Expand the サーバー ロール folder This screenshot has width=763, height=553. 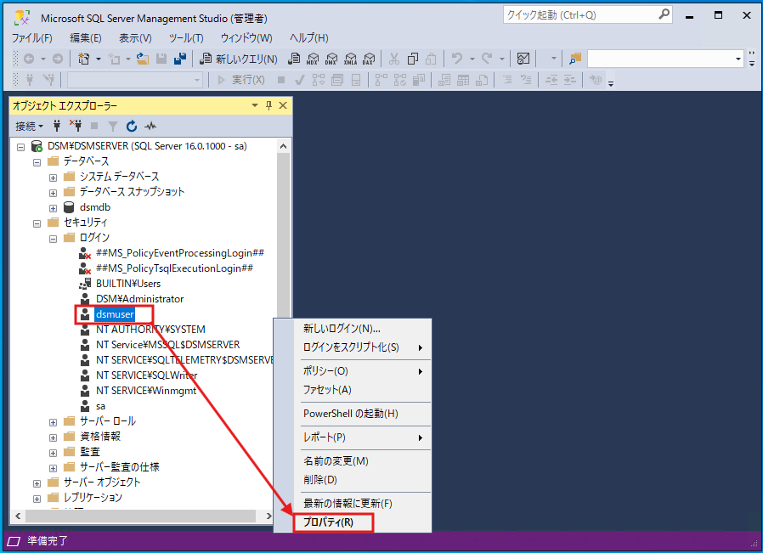click(53, 422)
